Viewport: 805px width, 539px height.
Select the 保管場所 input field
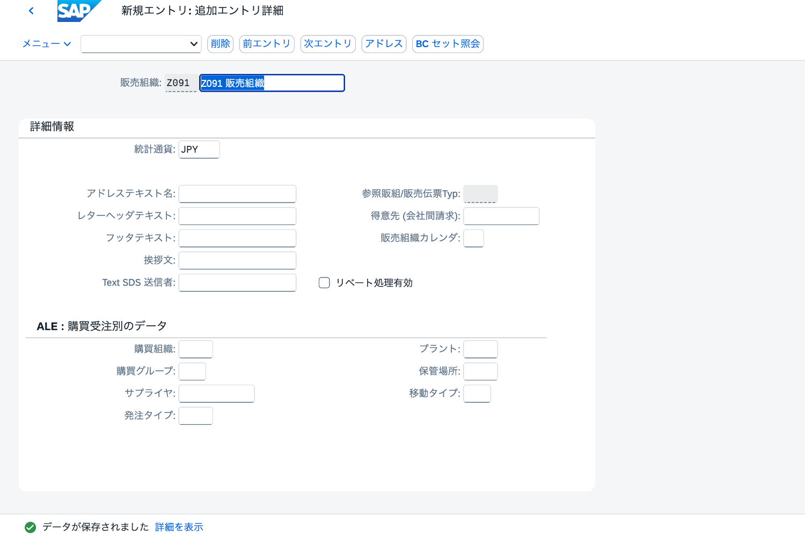[480, 371]
